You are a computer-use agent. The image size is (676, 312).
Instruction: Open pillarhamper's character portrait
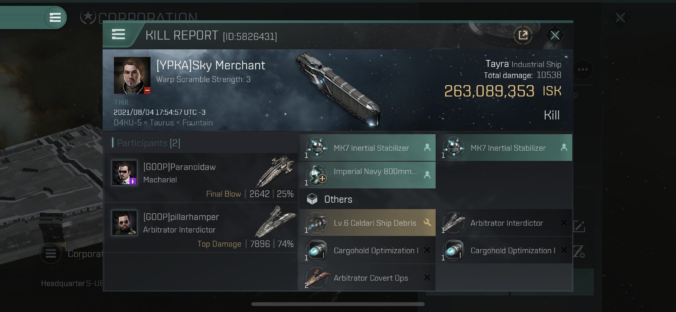[x=124, y=223]
